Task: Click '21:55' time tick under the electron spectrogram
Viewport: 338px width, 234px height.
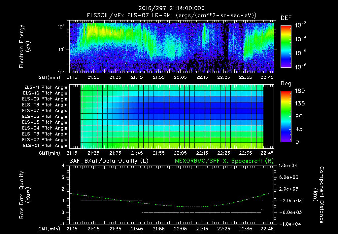Action: [x=159, y=77]
